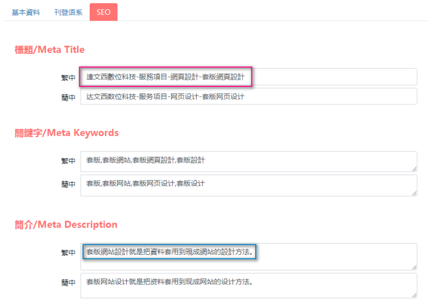Click inside the 簡中 Meta Title field

[x=249, y=96]
